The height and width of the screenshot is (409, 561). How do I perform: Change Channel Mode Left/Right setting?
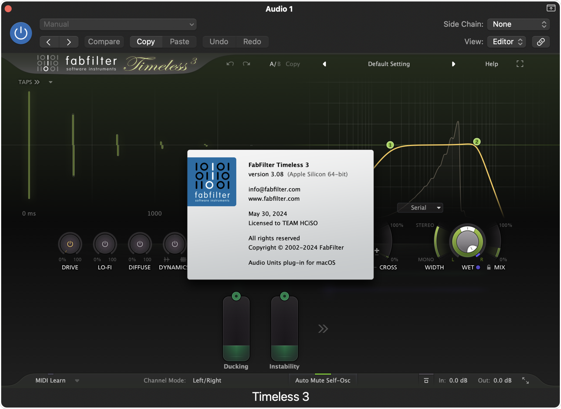(x=207, y=380)
